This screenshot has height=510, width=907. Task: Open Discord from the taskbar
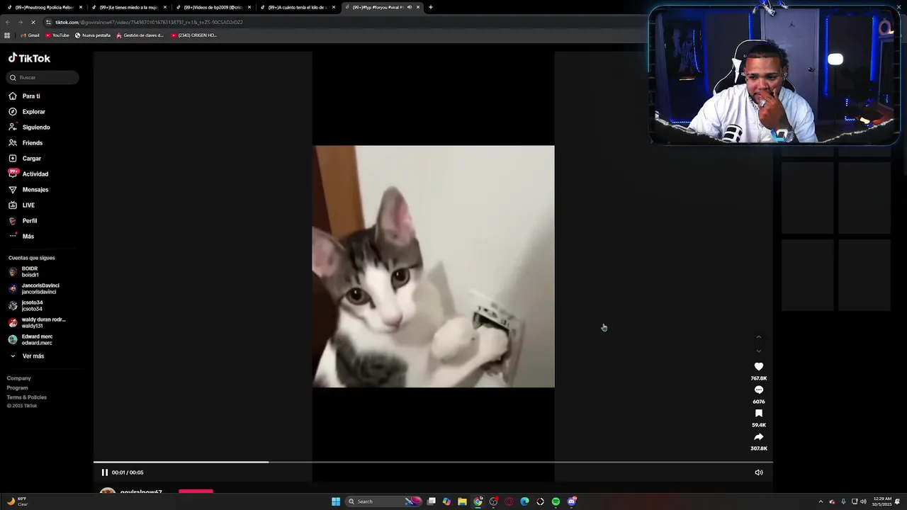click(x=571, y=501)
